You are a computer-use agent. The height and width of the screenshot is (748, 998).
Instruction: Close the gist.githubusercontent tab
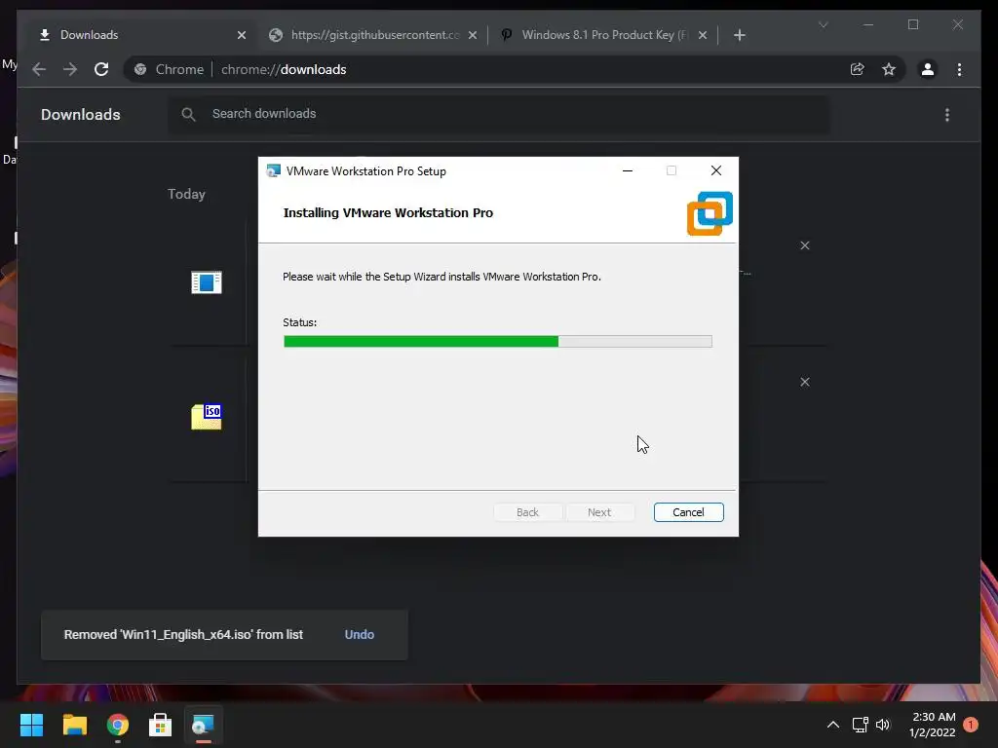coord(473,35)
